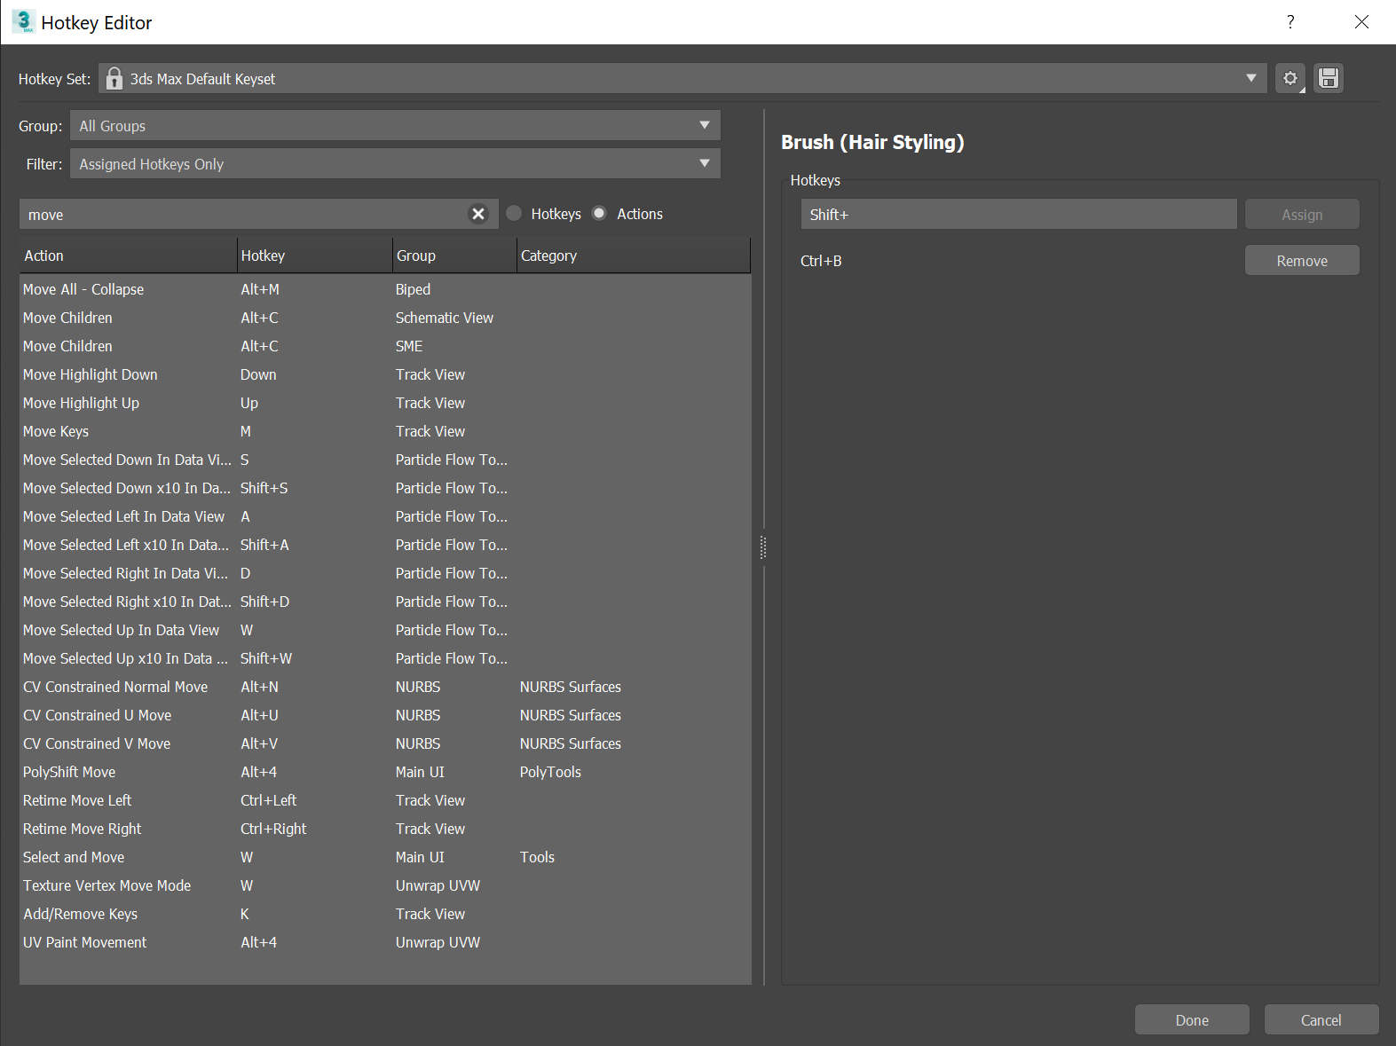This screenshot has height=1046, width=1396.
Task: Sort by the Group column header
Action: click(x=454, y=256)
